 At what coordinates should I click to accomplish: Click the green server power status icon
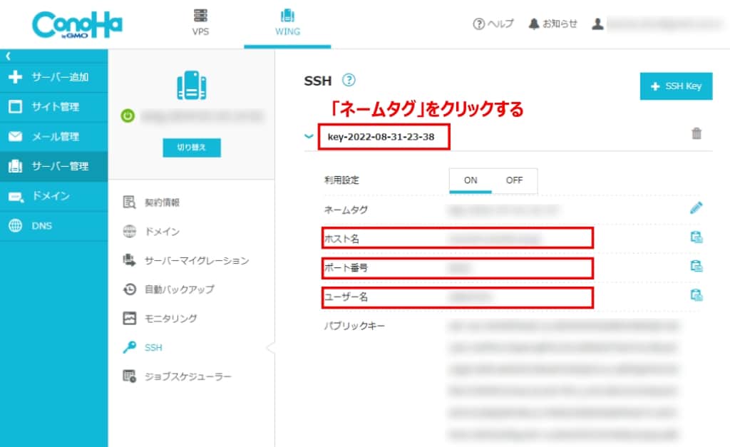pos(128,115)
